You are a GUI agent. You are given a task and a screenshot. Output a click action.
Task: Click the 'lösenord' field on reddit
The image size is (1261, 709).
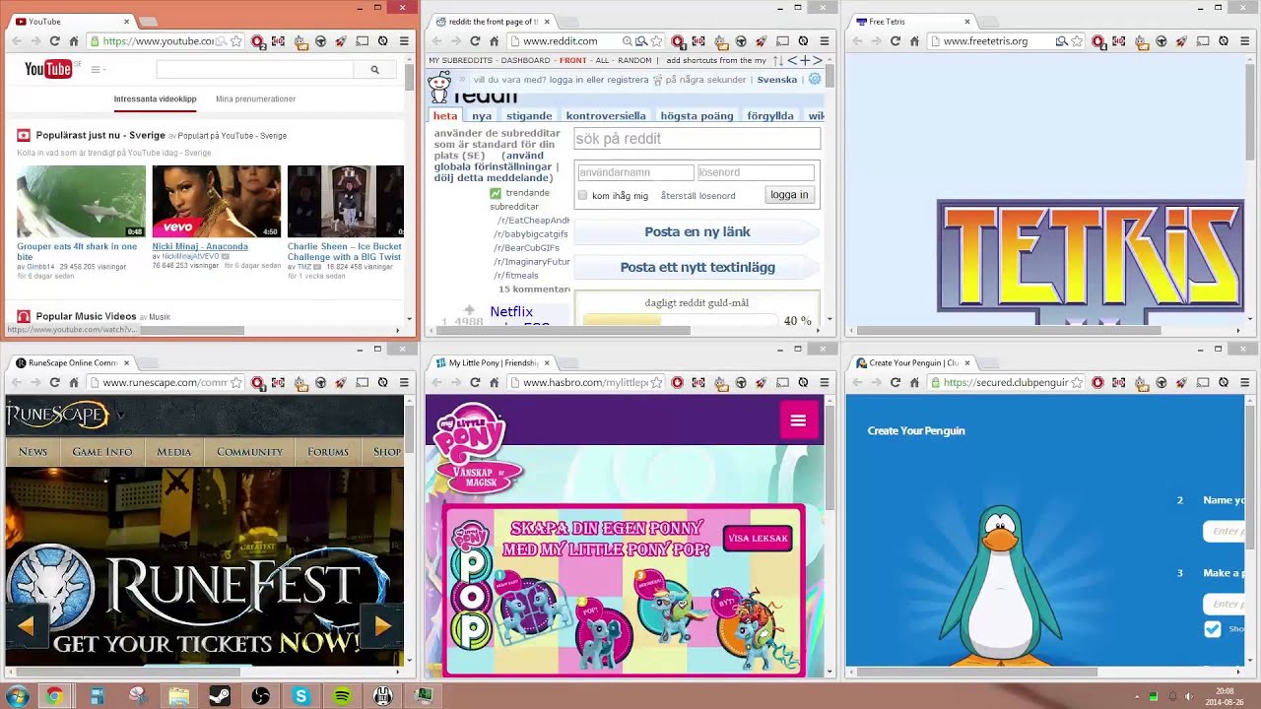756,172
